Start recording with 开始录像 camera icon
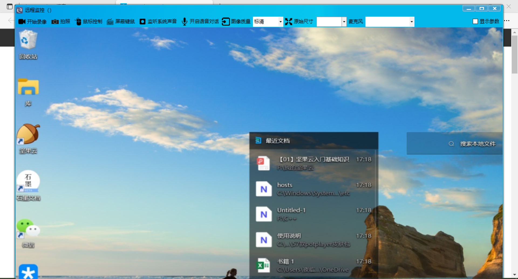This screenshot has height=279, width=518. click(32, 22)
